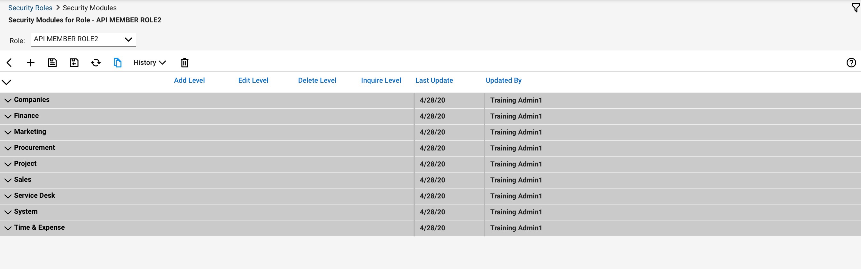Click the Security Modules breadcrumb text
The image size is (861, 269).
tap(89, 8)
